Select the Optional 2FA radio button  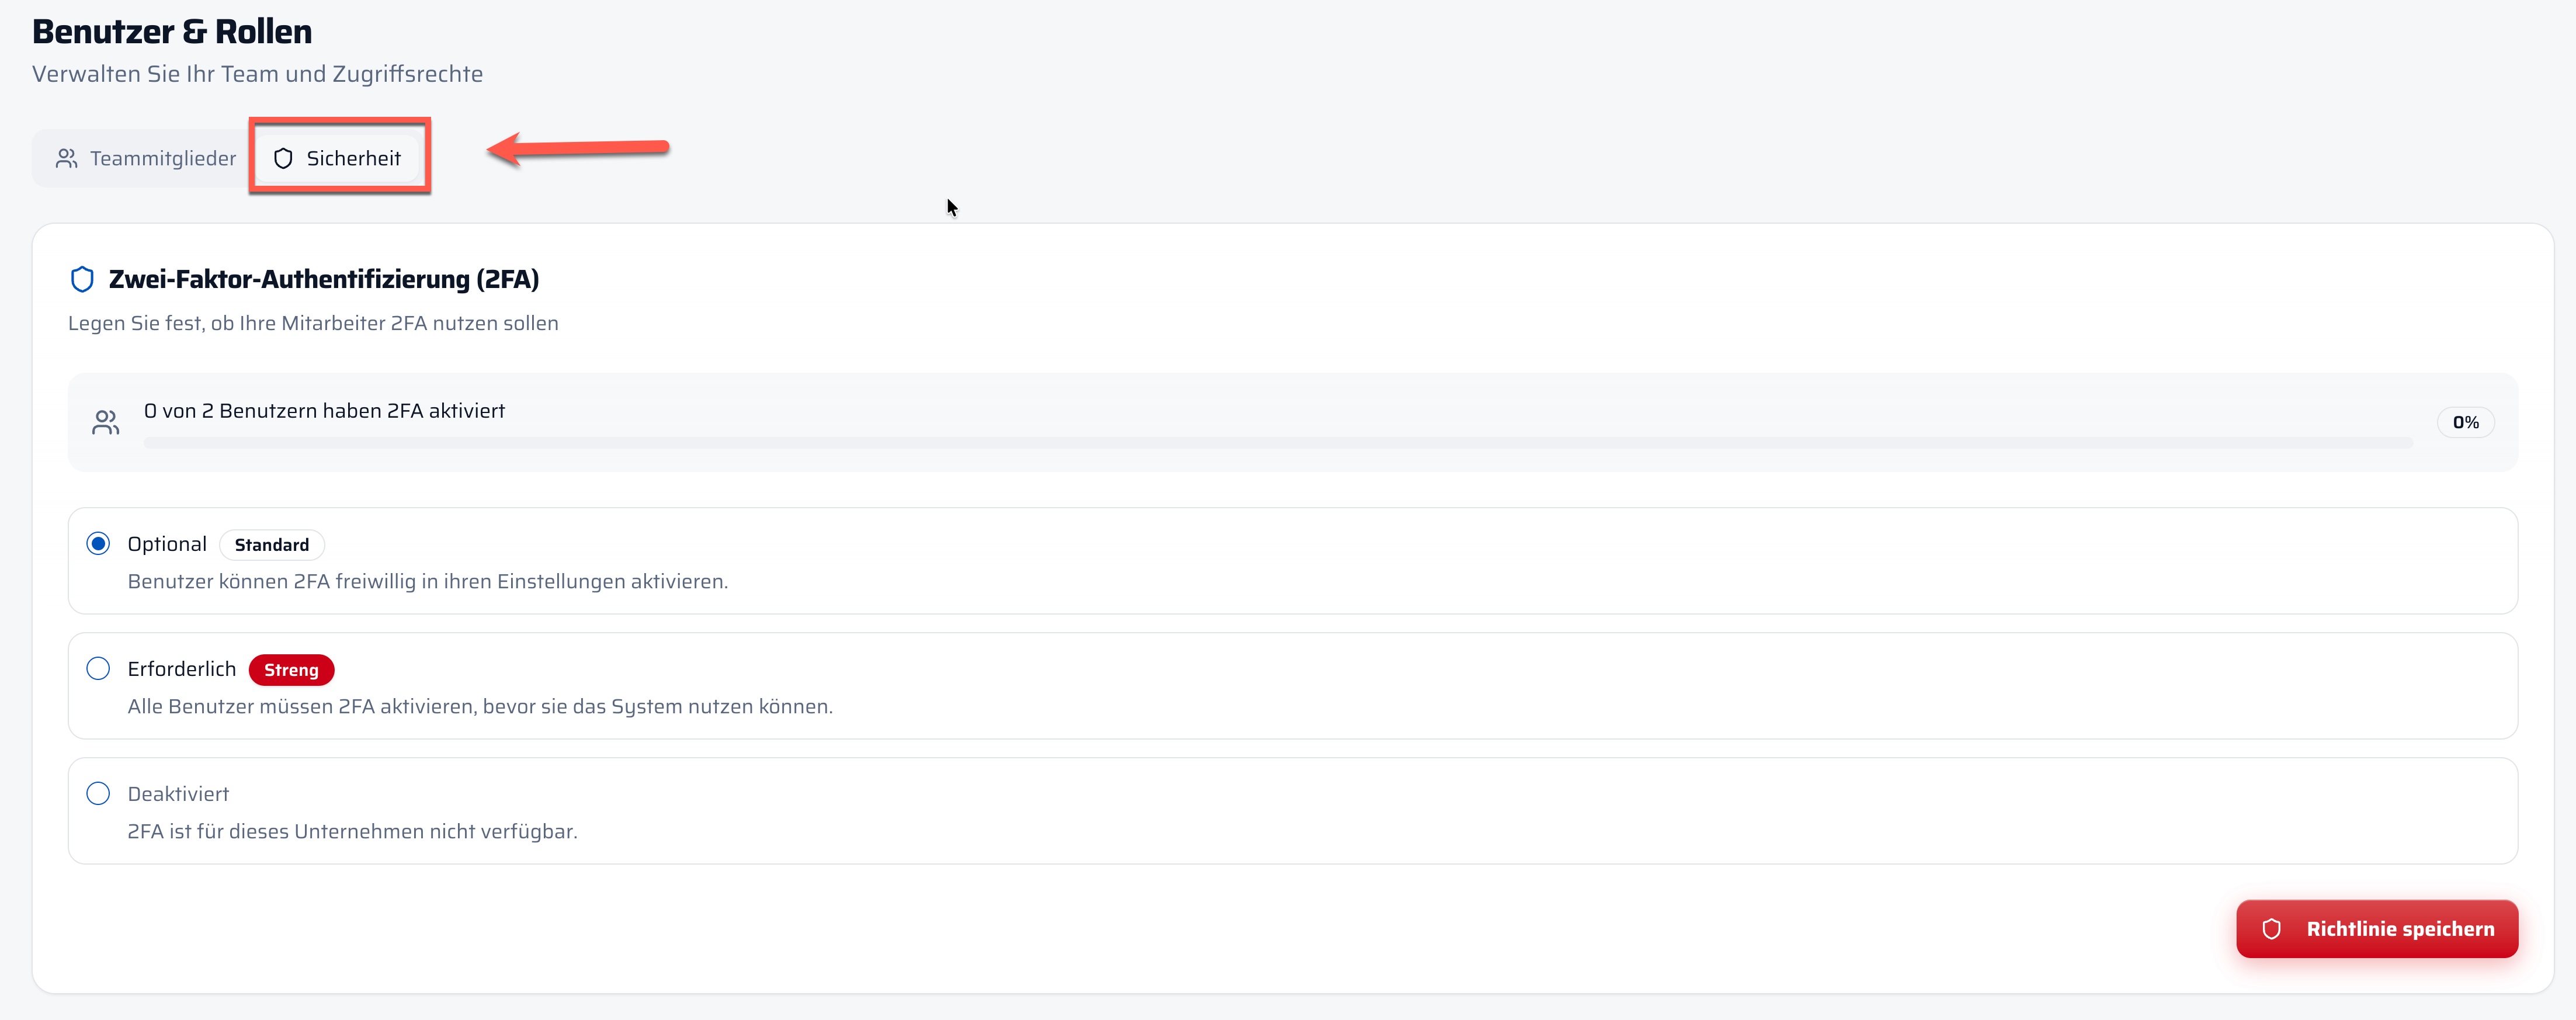pos(98,544)
